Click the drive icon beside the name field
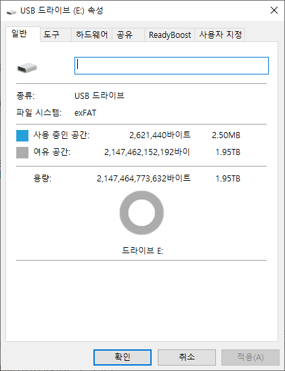285x371 pixels. pyautogui.click(x=27, y=68)
